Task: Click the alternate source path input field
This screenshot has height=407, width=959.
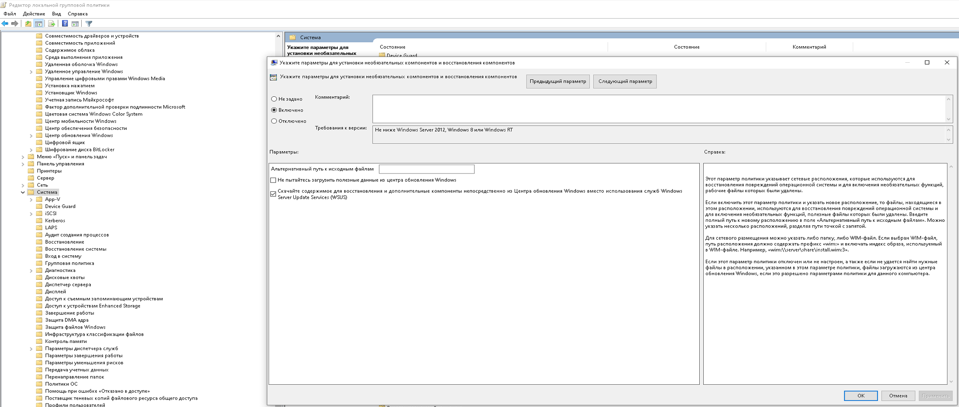Action: pyautogui.click(x=426, y=169)
